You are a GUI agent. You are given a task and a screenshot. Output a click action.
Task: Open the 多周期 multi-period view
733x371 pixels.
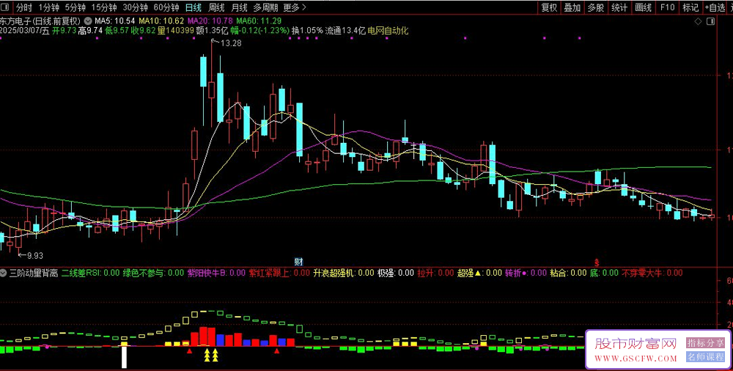[265, 7]
